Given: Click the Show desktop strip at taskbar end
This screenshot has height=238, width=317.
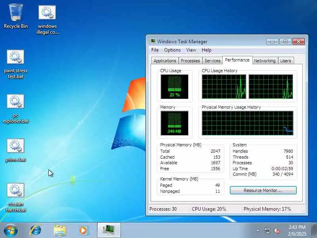Looking at the screenshot, I should 314,230.
